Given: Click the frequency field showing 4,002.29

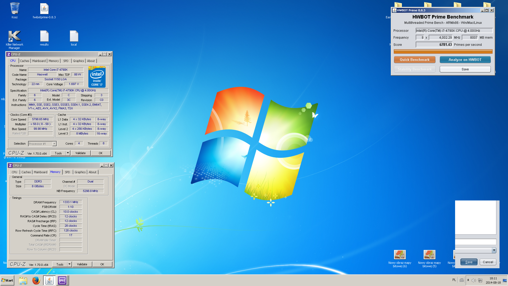Looking at the screenshot, I should [x=441, y=38].
